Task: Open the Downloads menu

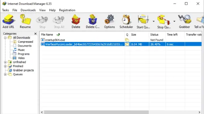Action: tap(28, 10)
